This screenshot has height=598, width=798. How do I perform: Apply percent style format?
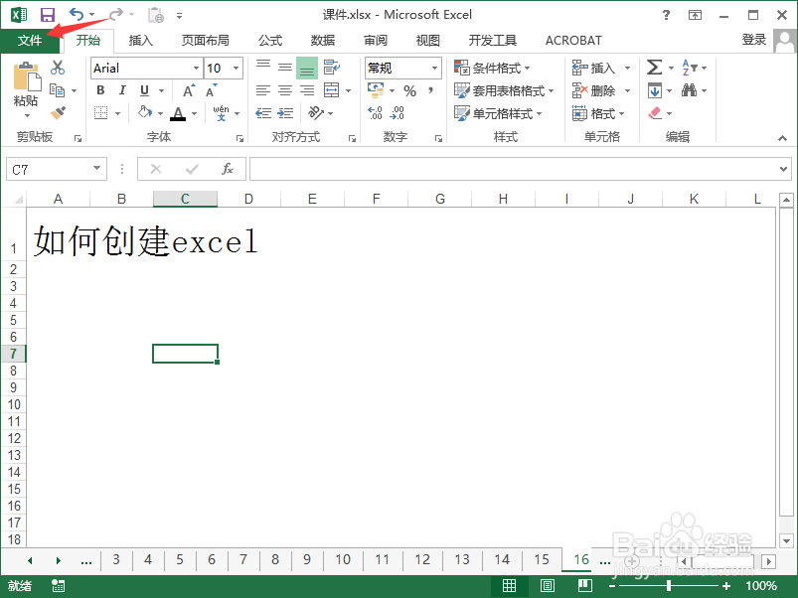coord(409,90)
